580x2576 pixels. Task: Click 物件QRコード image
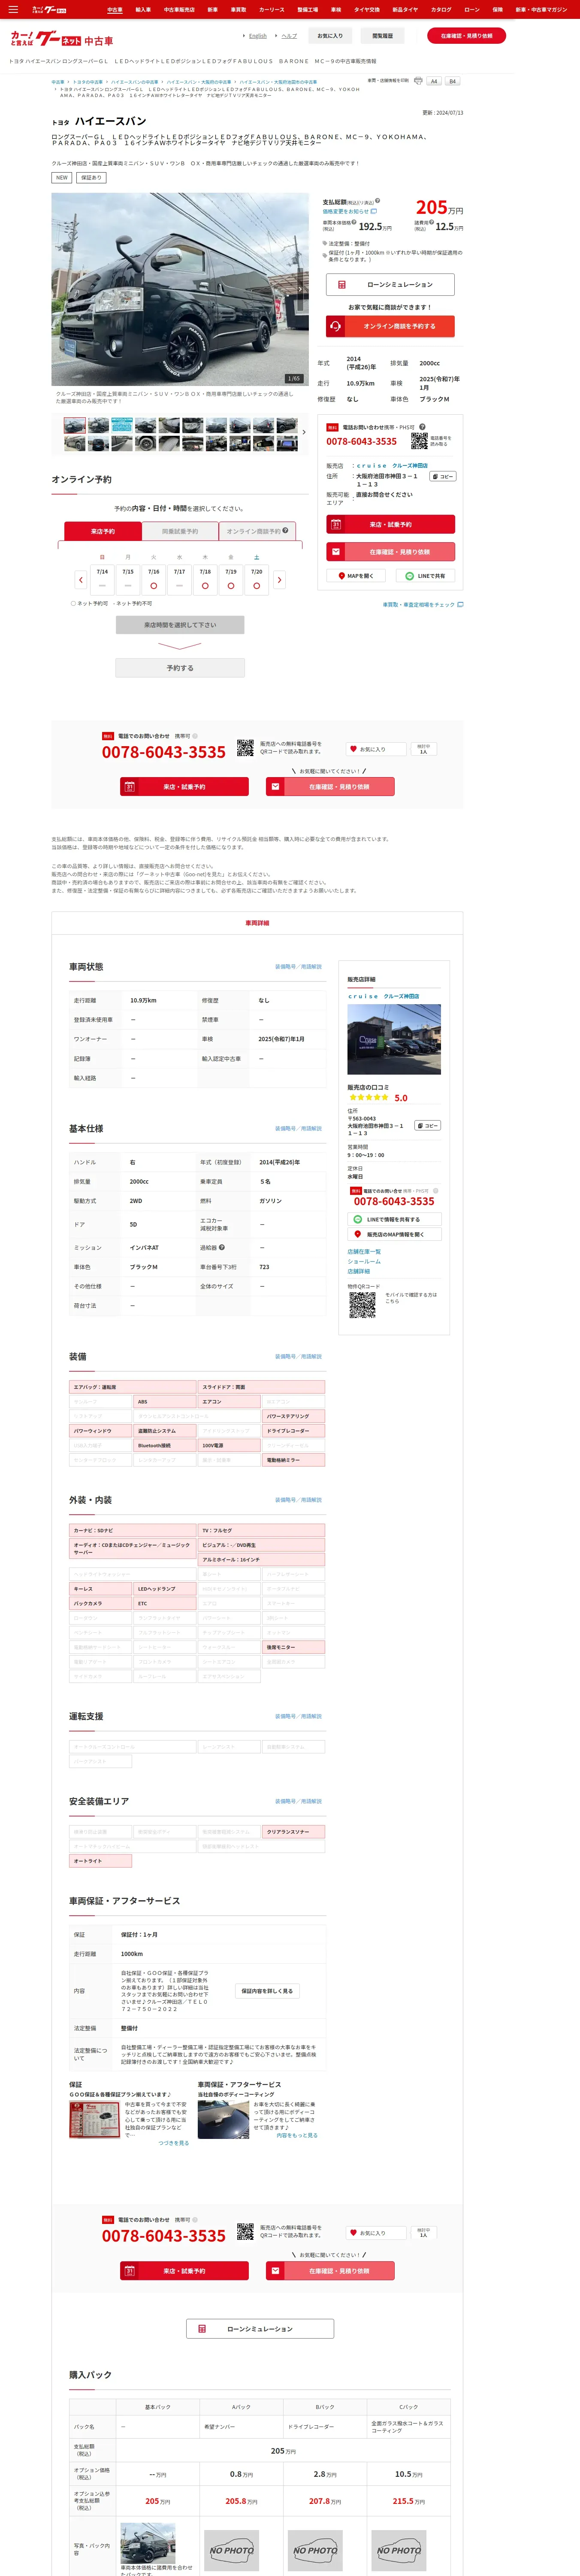[x=362, y=1305]
